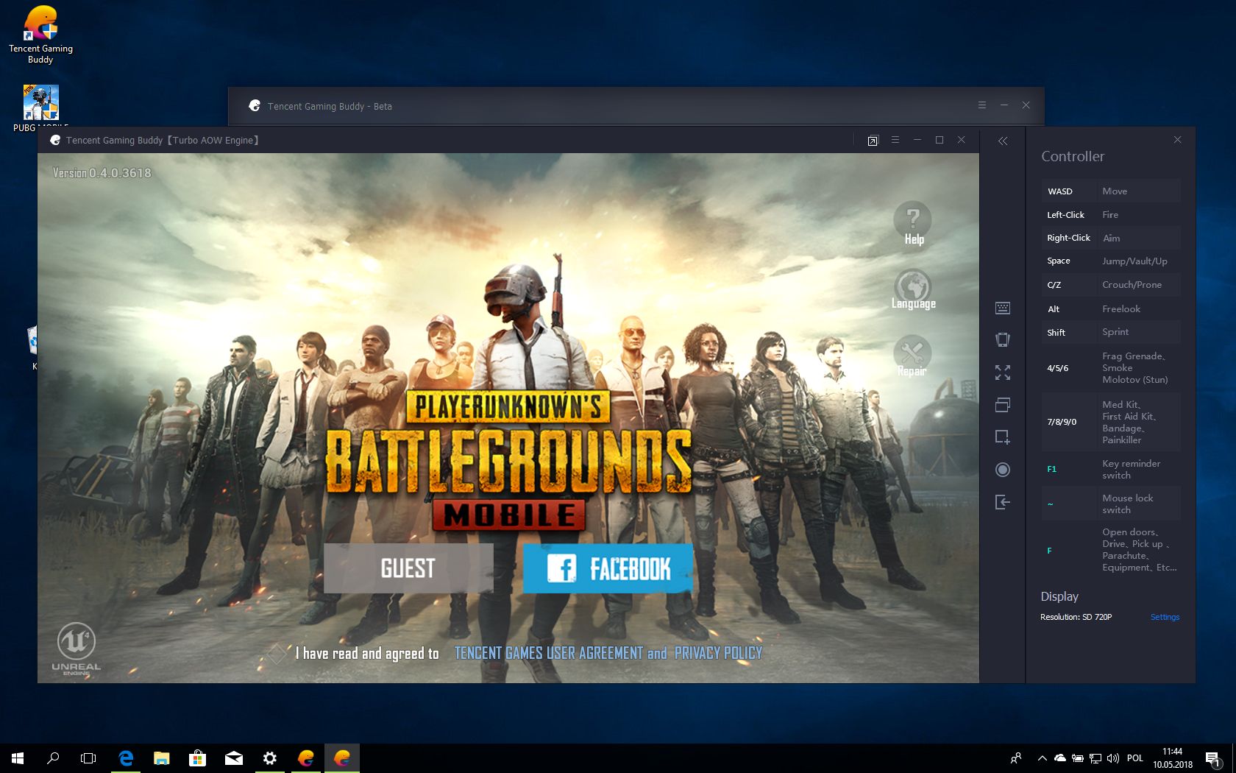
Task: Click the rotate screen phone icon
Action: click(x=1002, y=339)
